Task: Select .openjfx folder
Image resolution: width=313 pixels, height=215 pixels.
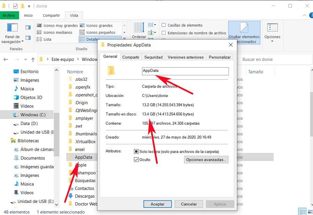Action: [x=82, y=87]
